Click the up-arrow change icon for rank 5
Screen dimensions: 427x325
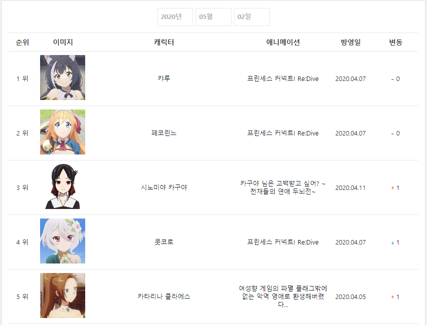tap(392, 297)
